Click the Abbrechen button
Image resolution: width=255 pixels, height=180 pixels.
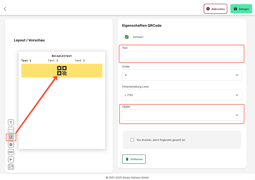click(216, 9)
